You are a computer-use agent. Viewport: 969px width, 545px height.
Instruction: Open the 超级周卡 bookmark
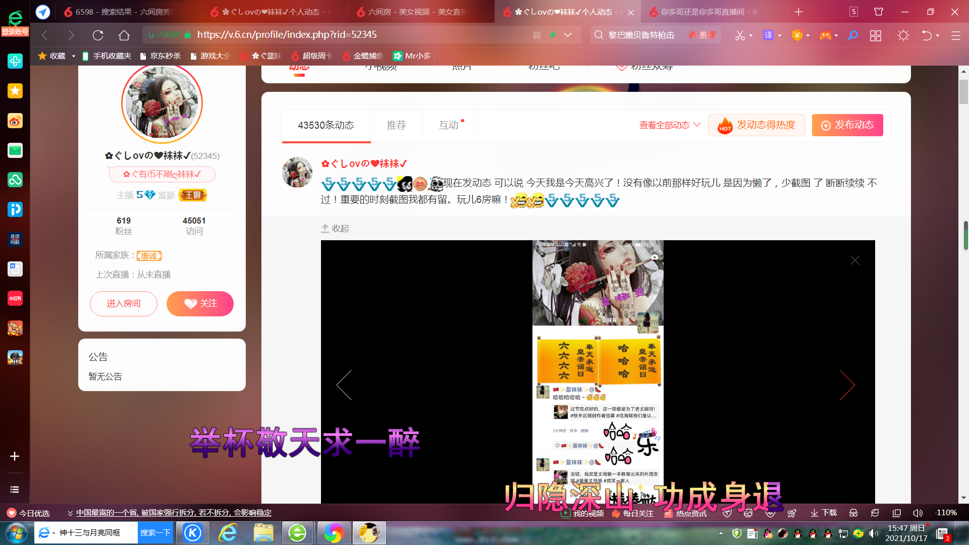311,56
